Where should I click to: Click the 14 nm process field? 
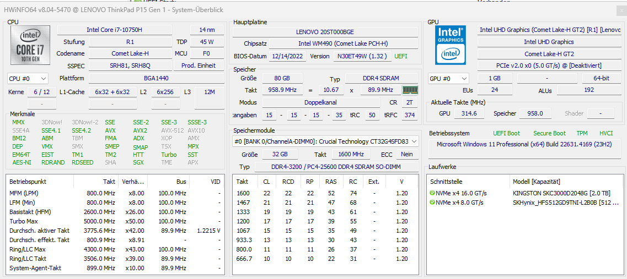tap(207, 30)
